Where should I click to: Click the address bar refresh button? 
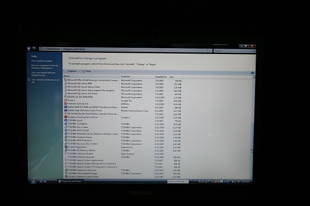tap(210, 51)
